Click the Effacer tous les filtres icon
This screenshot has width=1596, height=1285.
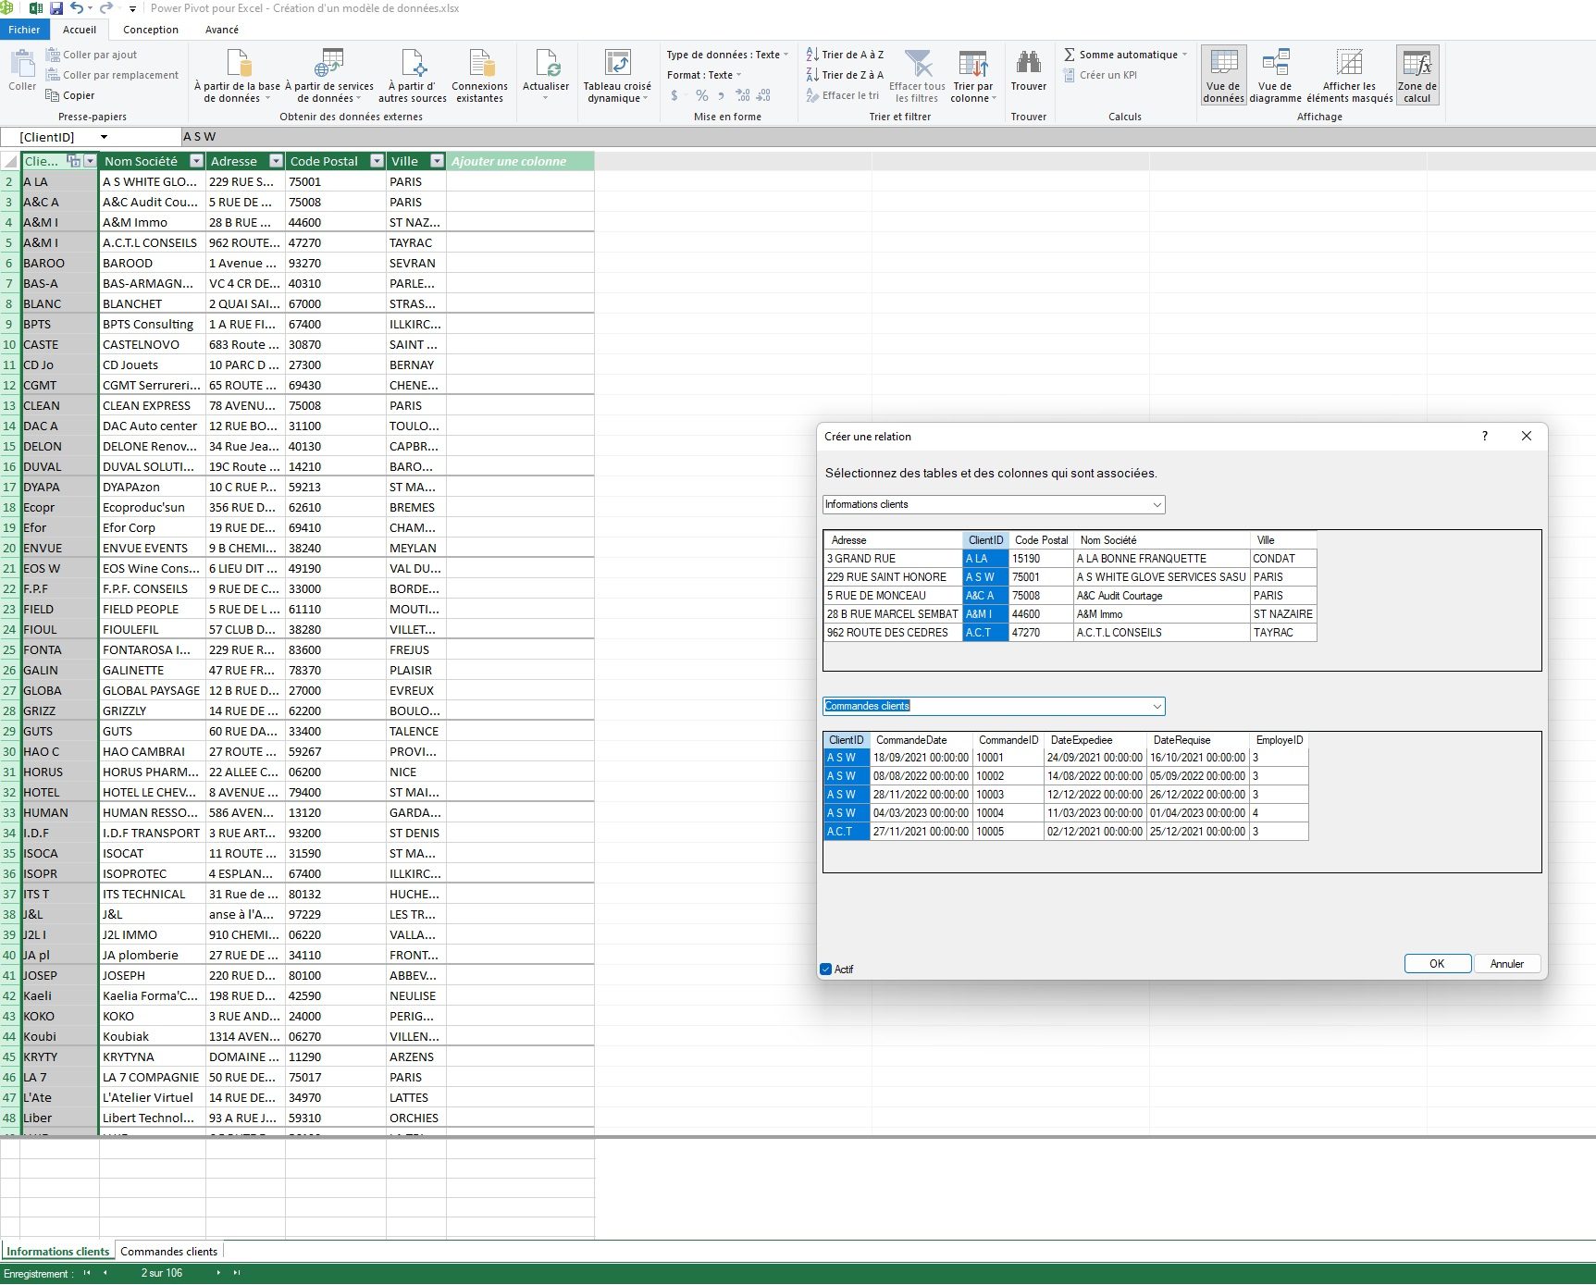917,76
